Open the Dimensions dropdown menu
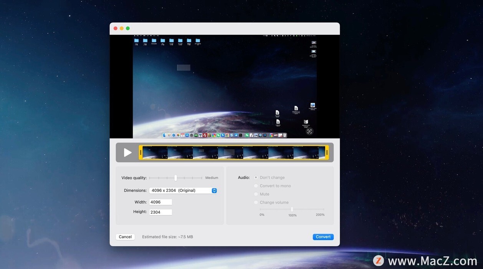The width and height of the screenshot is (483, 269). pyautogui.click(x=183, y=191)
